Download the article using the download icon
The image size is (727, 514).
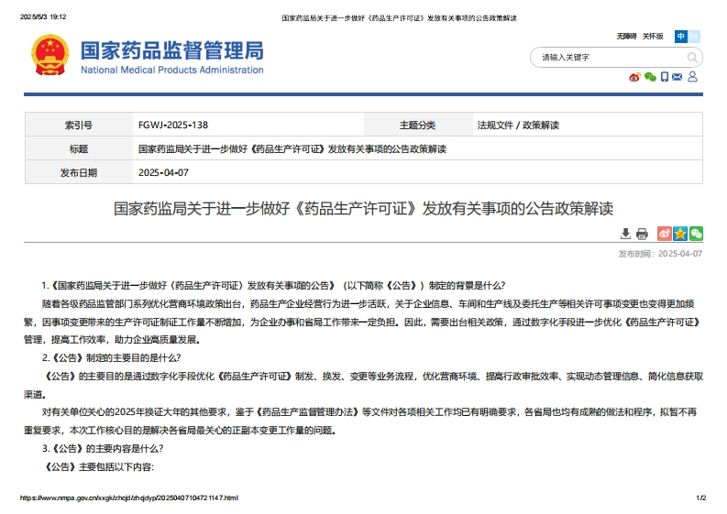point(626,234)
